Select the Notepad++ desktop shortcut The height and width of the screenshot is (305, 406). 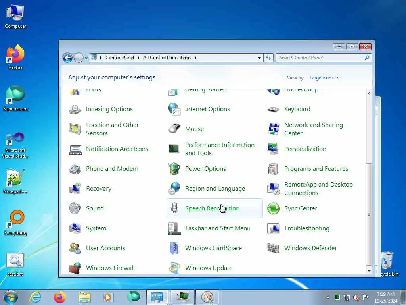pyautogui.click(x=15, y=181)
